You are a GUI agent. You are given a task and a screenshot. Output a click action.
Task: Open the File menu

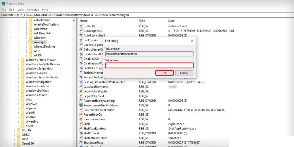coord(4,10)
